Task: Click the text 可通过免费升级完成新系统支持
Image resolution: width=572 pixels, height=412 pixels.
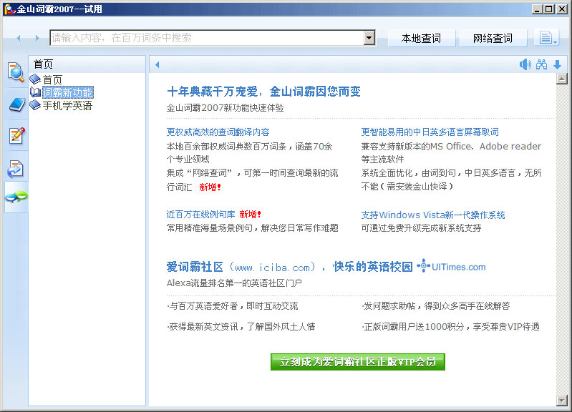Action: (422, 228)
